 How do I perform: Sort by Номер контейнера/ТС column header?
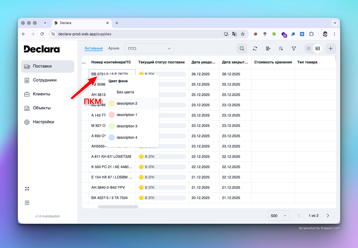point(111,62)
